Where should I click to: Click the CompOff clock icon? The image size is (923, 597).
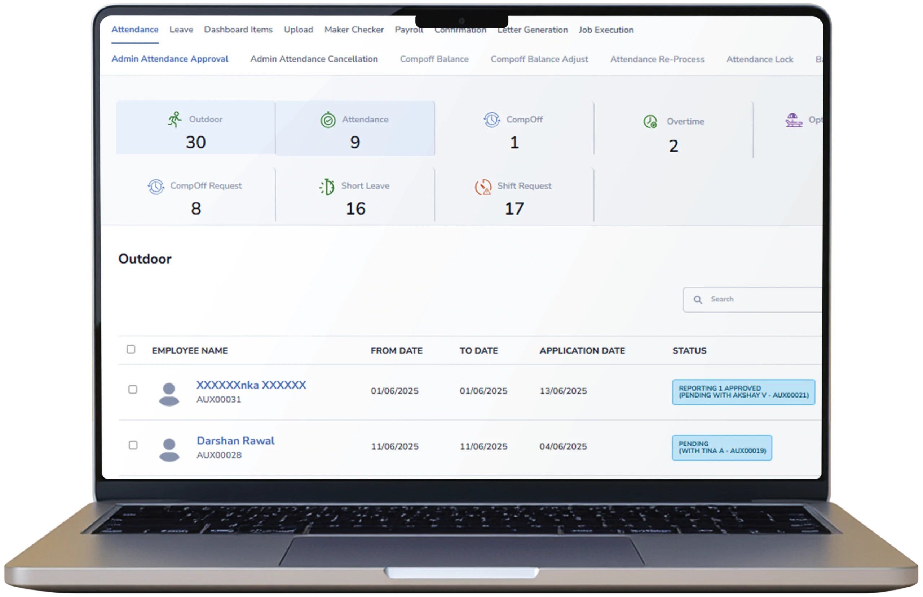point(491,120)
